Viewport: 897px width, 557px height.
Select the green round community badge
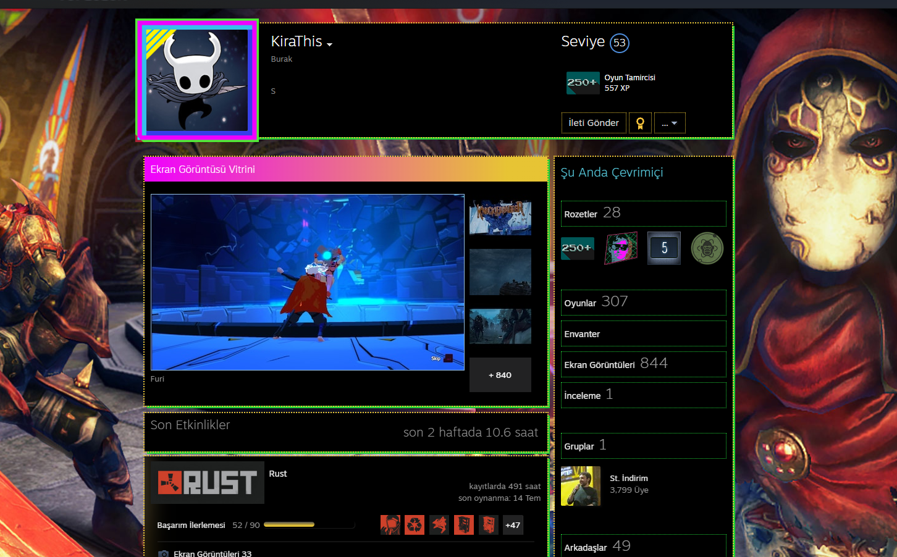(707, 248)
